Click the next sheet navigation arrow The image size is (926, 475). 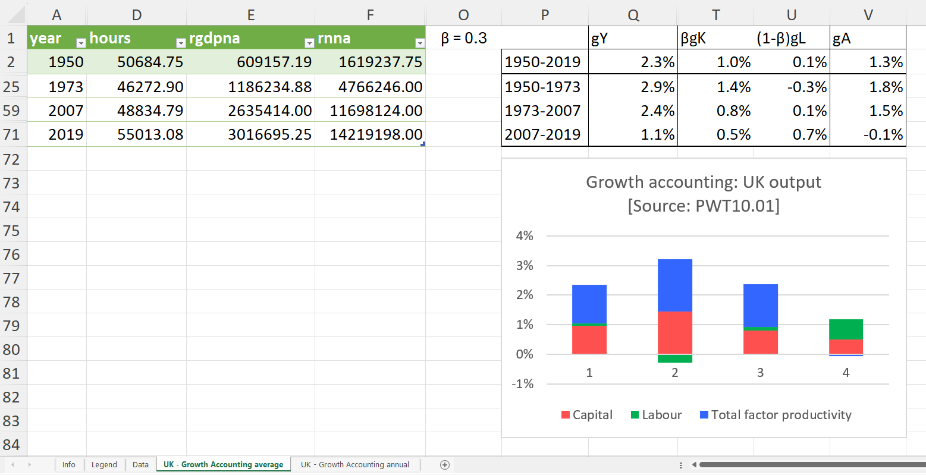pyautogui.click(x=29, y=464)
